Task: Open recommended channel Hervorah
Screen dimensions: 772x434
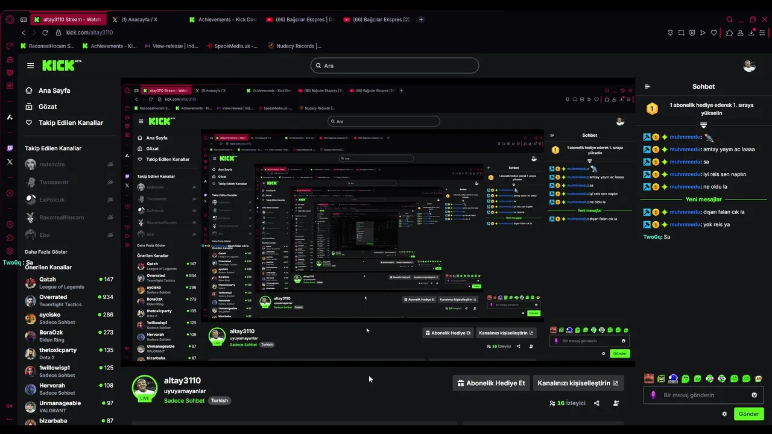Action: [x=69, y=389]
